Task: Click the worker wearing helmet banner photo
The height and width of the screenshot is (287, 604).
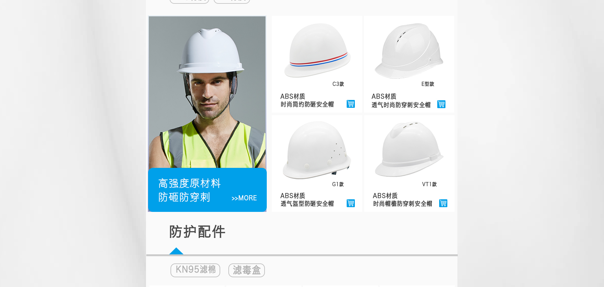Action: click(207, 92)
